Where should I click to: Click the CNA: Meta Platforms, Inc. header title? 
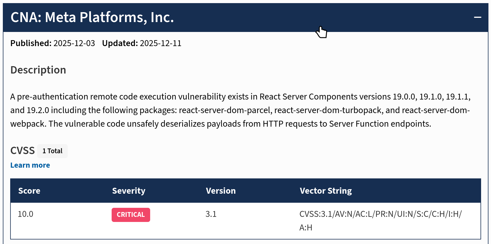click(92, 18)
